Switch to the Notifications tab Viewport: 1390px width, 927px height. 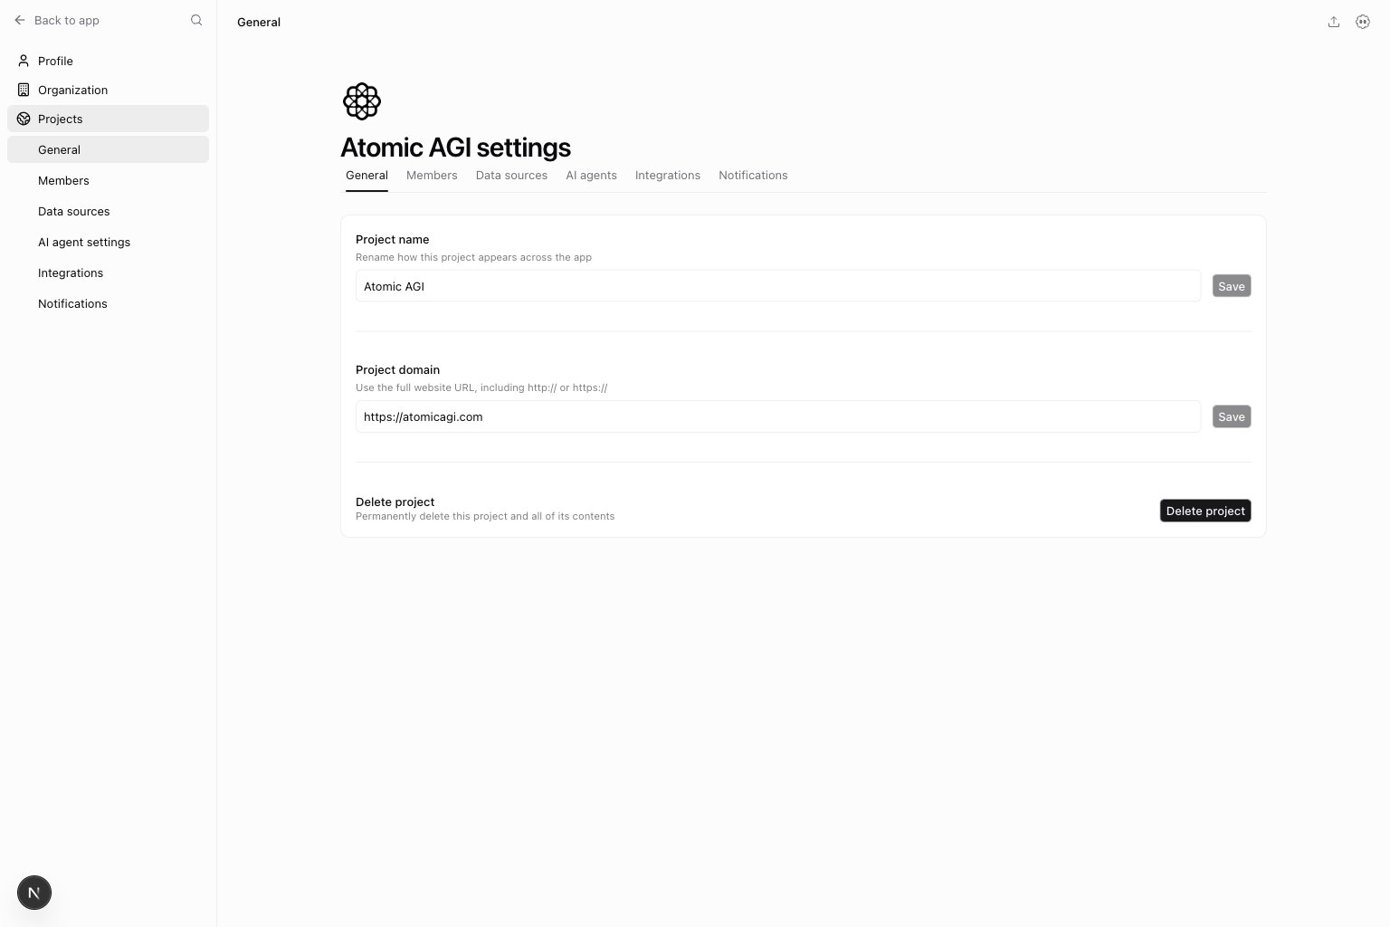click(753, 176)
